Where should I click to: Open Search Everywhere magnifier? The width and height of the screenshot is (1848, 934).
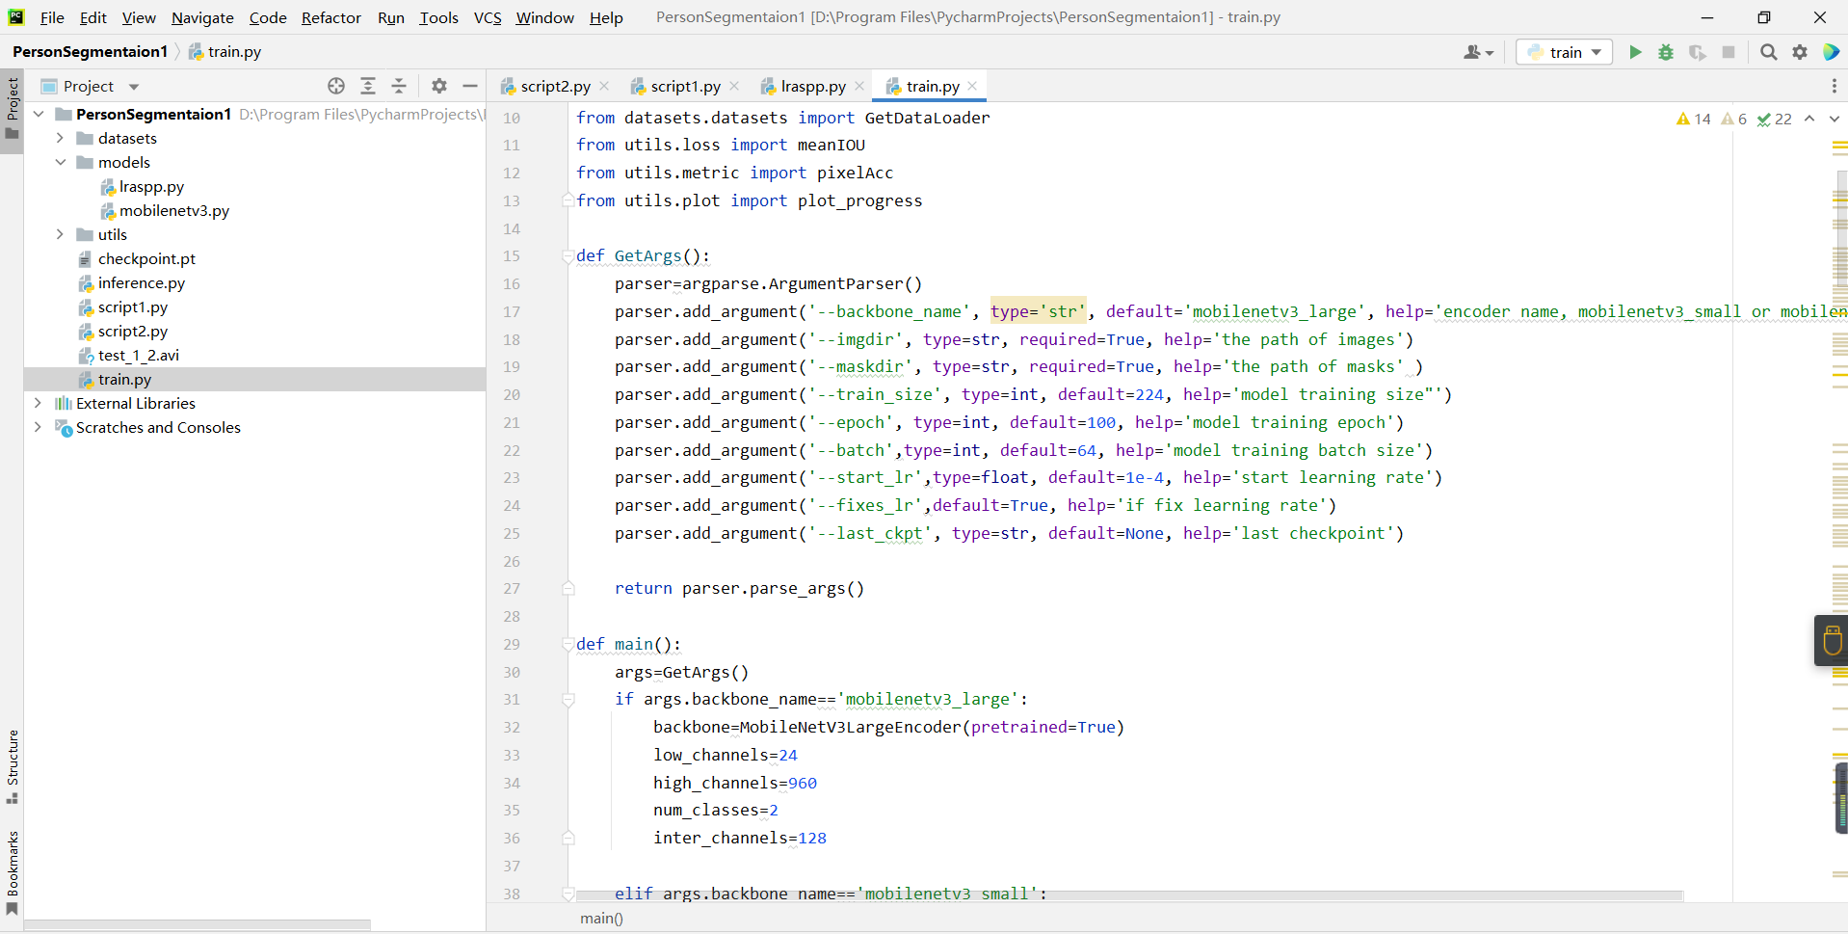pyautogui.click(x=1769, y=52)
